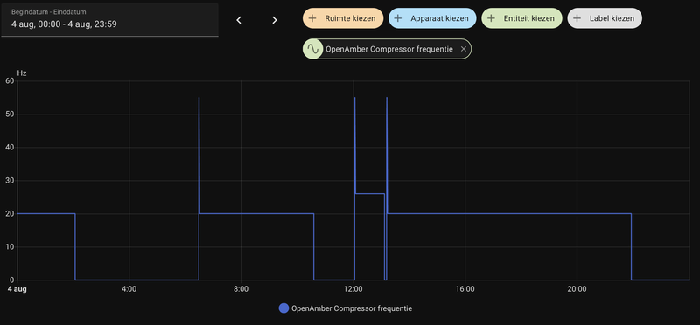Click the 30 value on the y-axis
Viewport: 700px width, 325px height.
click(10, 181)
